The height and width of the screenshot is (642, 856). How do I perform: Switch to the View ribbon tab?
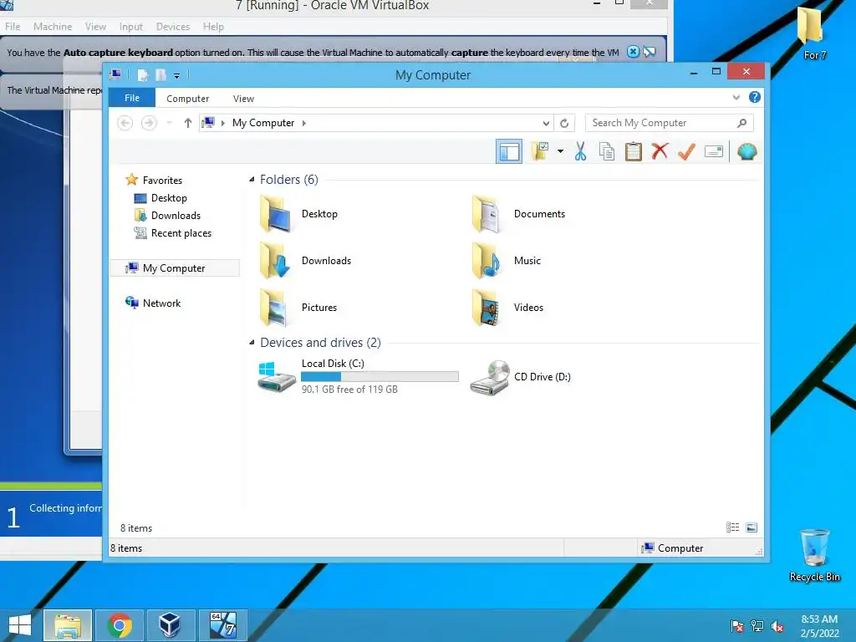243,99
